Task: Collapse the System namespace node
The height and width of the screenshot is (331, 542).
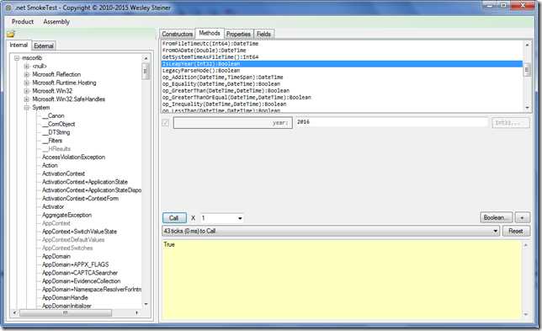Action: pyautogui.click(x=27, y=108)
